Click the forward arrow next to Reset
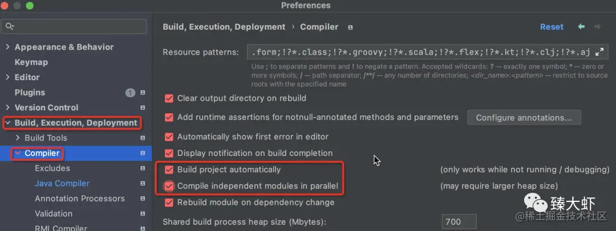 [x=597, y=27]
